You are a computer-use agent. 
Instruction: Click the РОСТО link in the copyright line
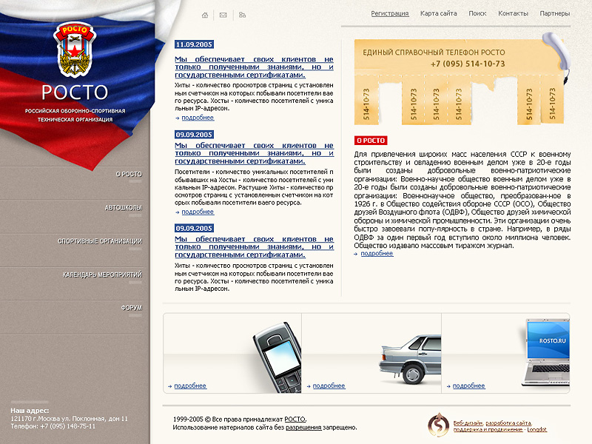(295, 420)
